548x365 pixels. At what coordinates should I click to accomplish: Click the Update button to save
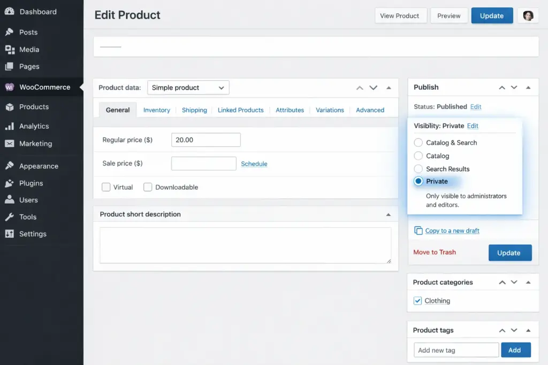tap(492, 15)
